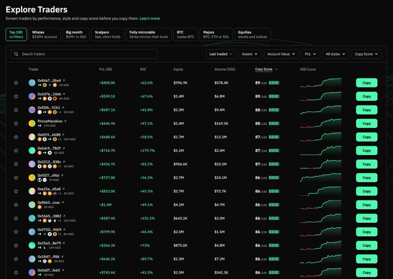Image resolution: width=393 pixels, height=279 pixels.
Task: Click avatar of trader 0x2d76...10eb
Action: pos(32,96)
